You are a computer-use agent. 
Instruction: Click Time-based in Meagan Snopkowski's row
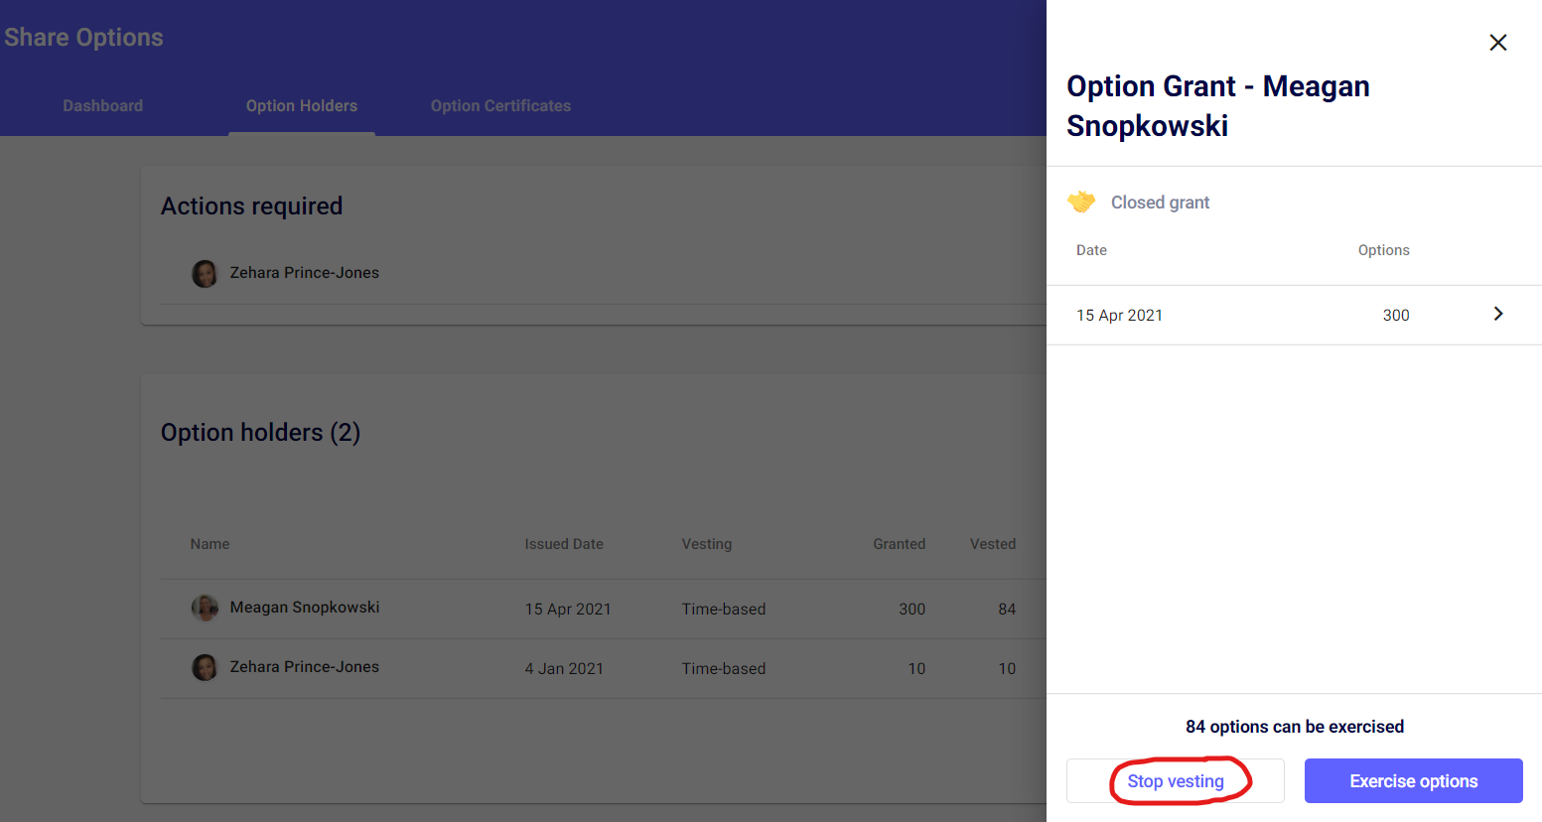point(724,610)
